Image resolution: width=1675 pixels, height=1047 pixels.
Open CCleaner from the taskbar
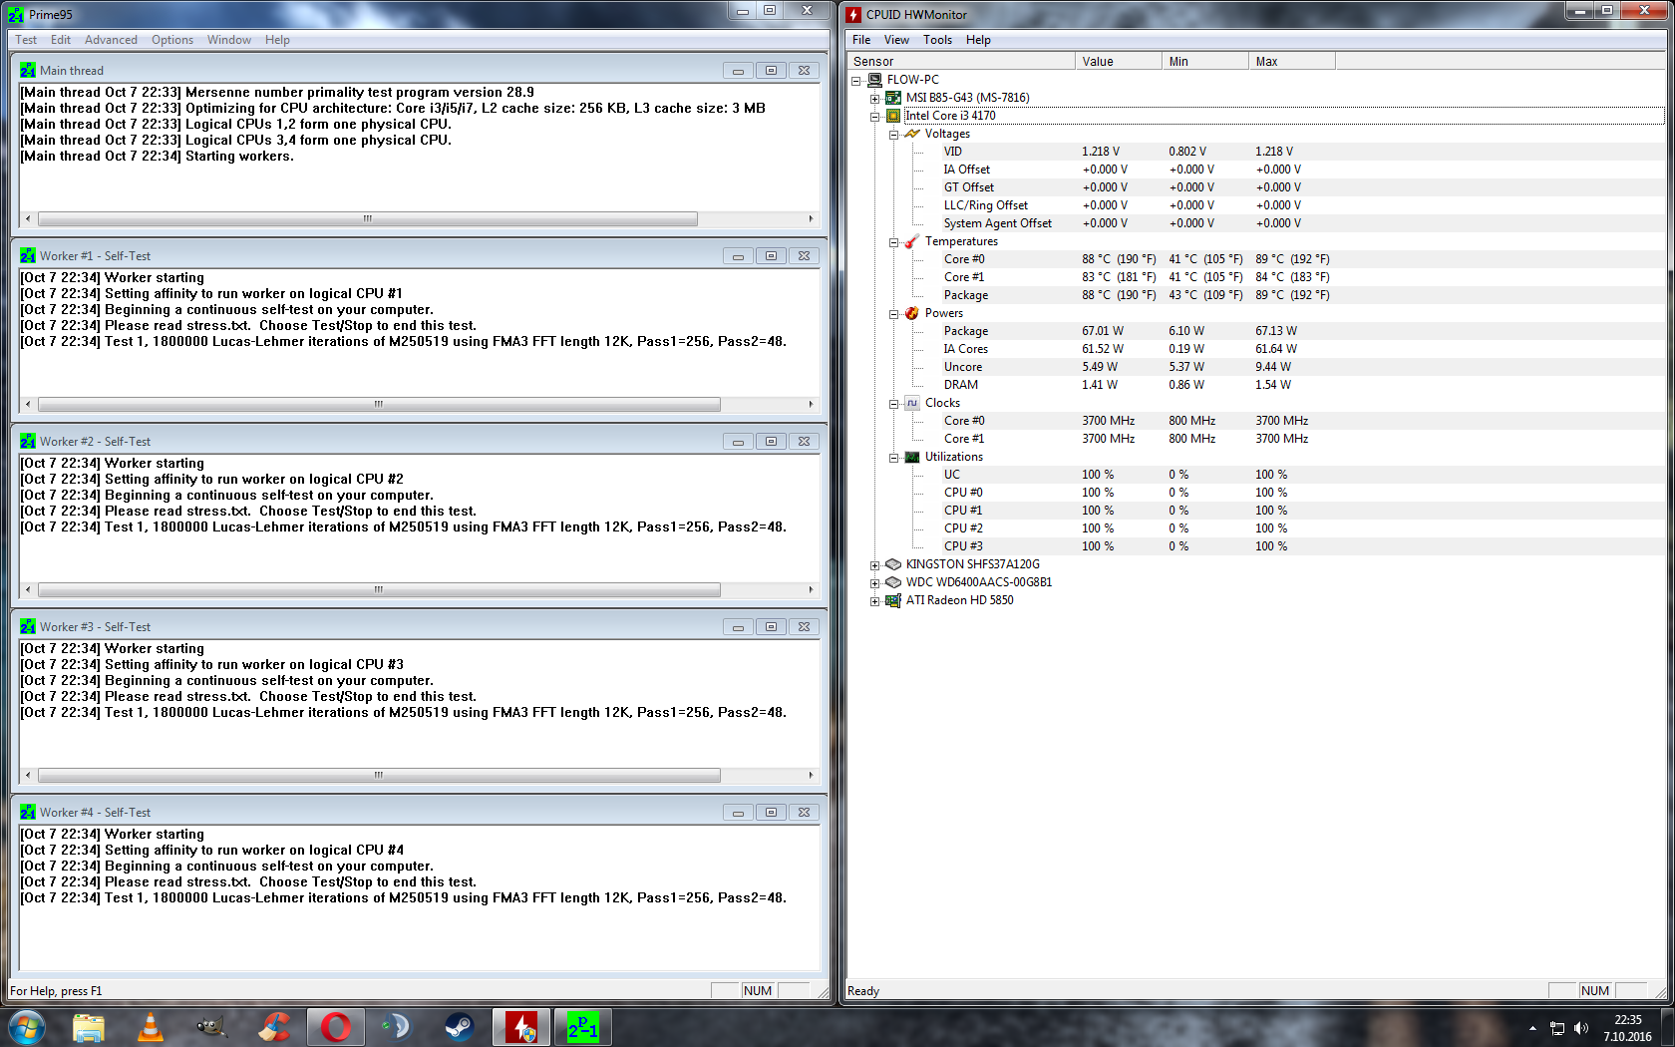coord(274,1026)
